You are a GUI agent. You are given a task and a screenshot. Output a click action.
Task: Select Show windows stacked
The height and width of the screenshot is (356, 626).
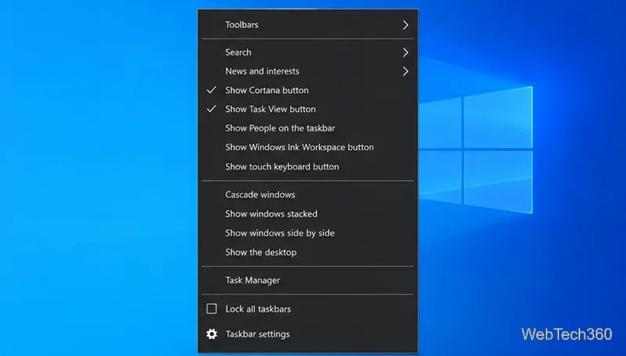308,214
